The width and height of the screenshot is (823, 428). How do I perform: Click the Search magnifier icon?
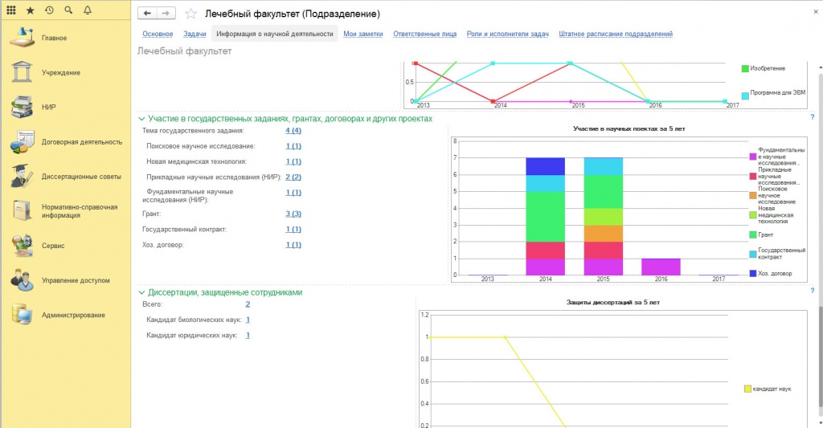(x=68, y=10)
